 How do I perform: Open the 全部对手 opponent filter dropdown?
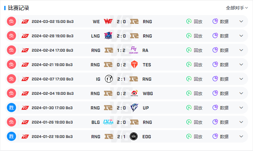pyautogui.click(x=237, y=8)
